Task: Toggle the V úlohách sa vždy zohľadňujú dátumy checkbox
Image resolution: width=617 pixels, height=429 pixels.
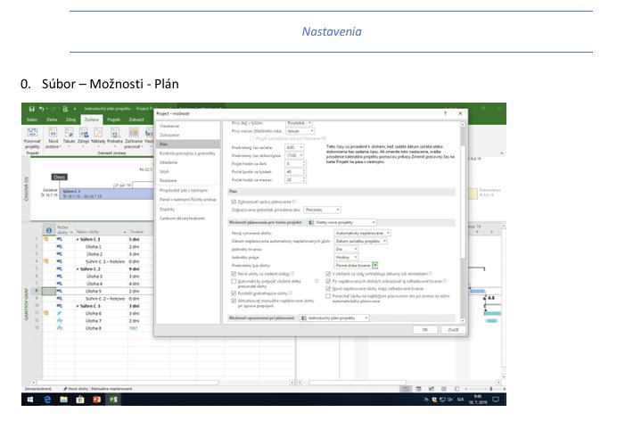Action: pos(328,274)
